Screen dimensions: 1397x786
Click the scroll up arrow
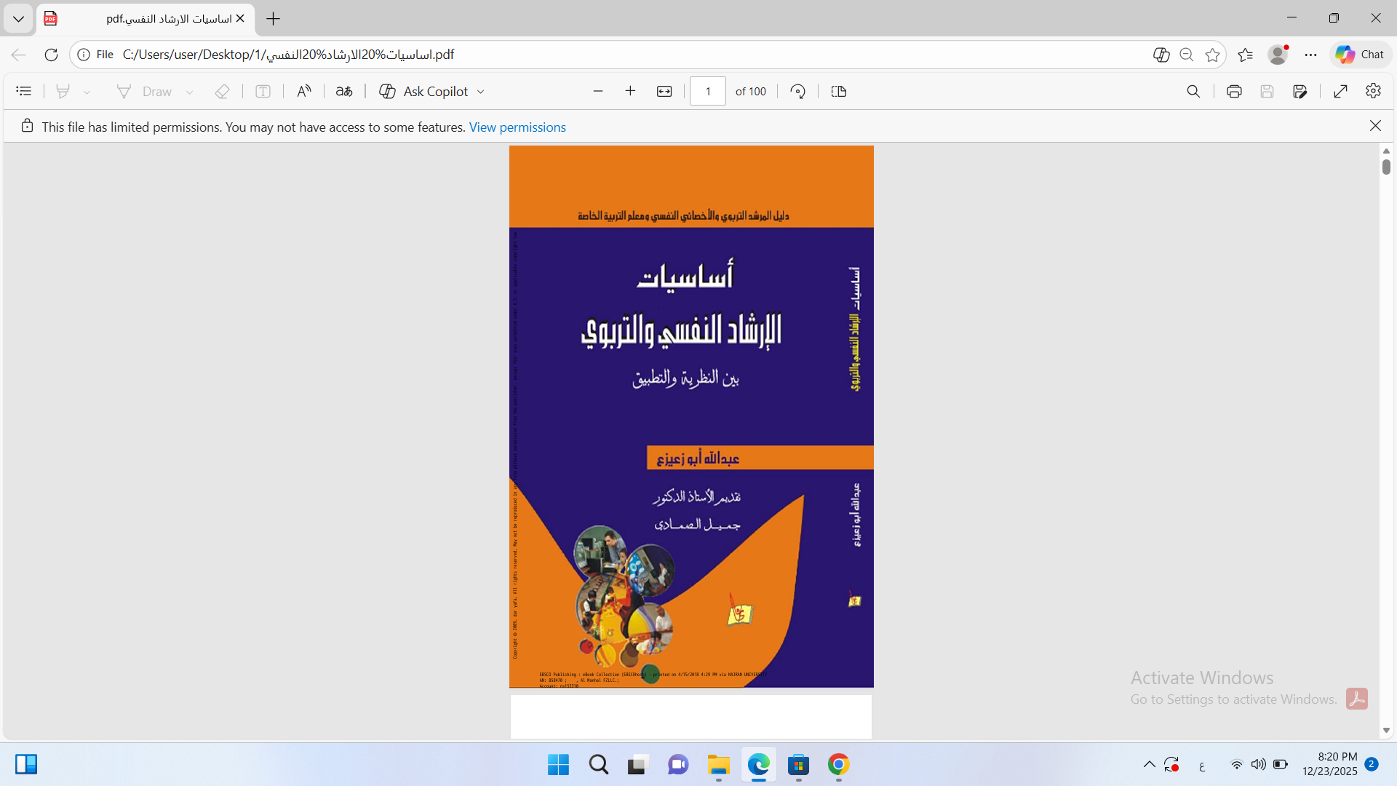[x=1386, y=151]
